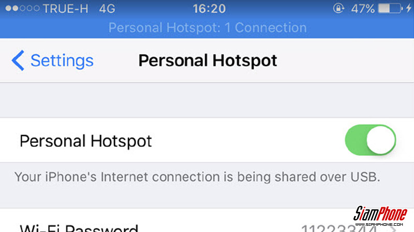The width and height of the screenshot is (414, 232).
Task: Tap the cellular signal strength dots
Action: [x=22, y=8]
